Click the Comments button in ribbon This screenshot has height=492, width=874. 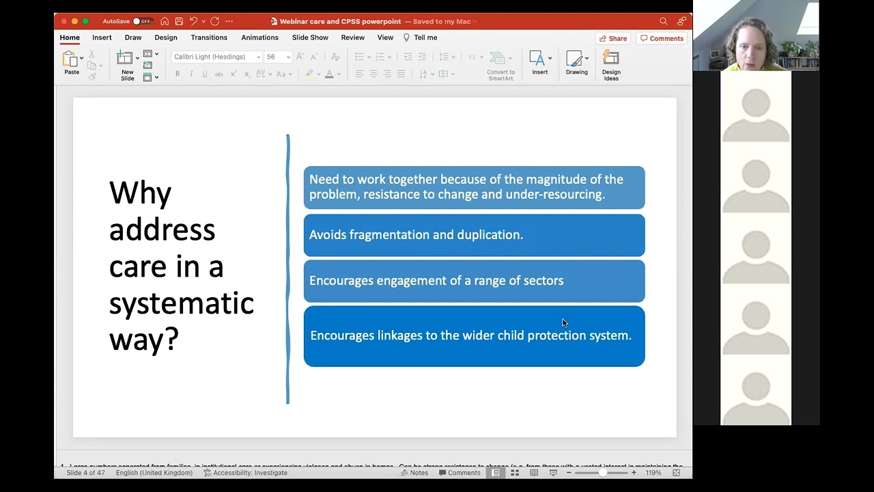pyautogui.click(x=661, y=38)
